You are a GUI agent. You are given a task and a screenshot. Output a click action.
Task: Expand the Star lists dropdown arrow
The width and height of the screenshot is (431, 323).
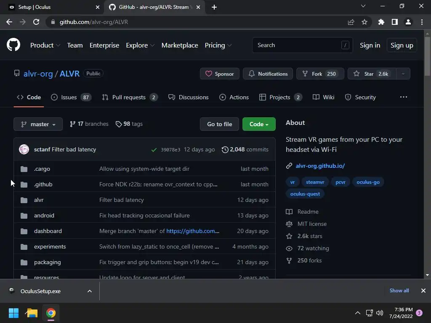click(x=403, y=74)
